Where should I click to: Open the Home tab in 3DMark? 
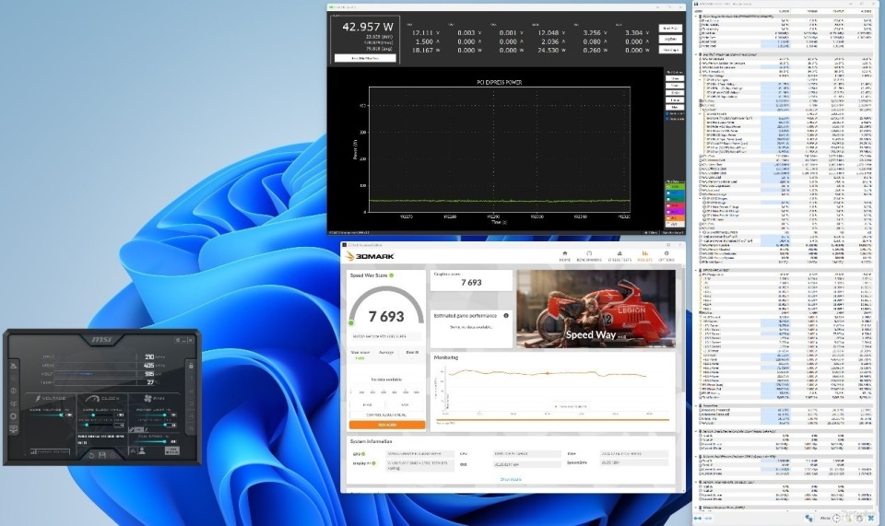point(564,256)
